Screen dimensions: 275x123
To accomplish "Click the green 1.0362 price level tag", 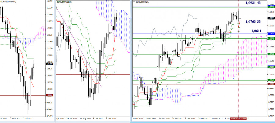I will point(270,54).
